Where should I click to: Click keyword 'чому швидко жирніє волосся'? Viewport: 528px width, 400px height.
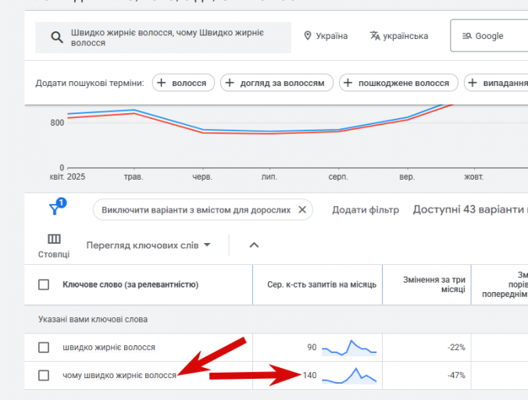tap(120, 375)
